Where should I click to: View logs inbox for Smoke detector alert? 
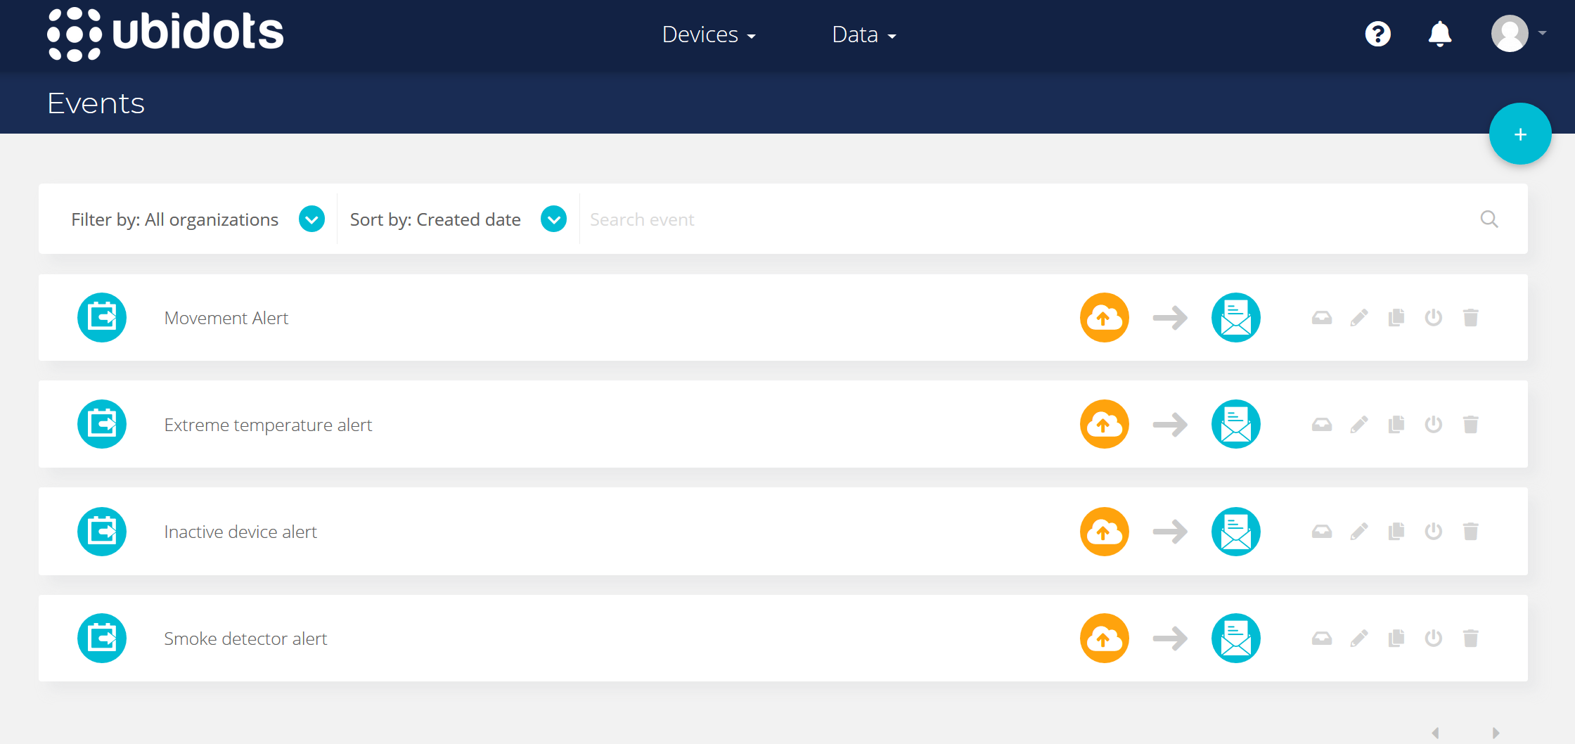(x=1322, y=639)
